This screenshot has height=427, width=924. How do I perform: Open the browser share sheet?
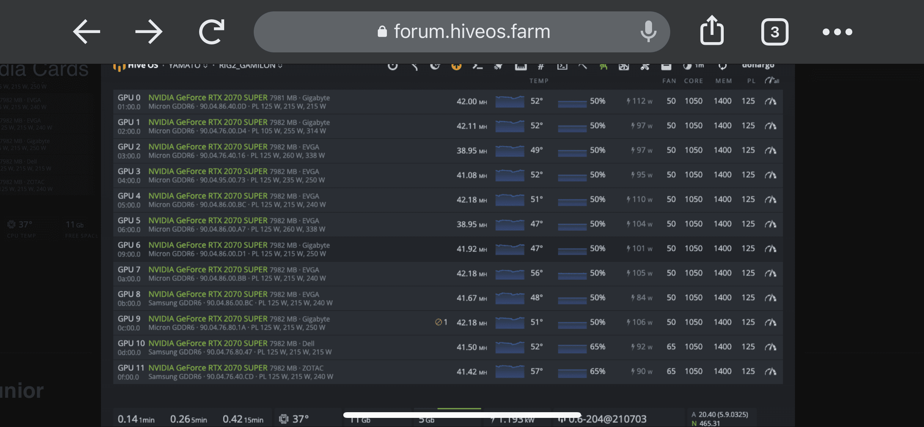[712, 30]
